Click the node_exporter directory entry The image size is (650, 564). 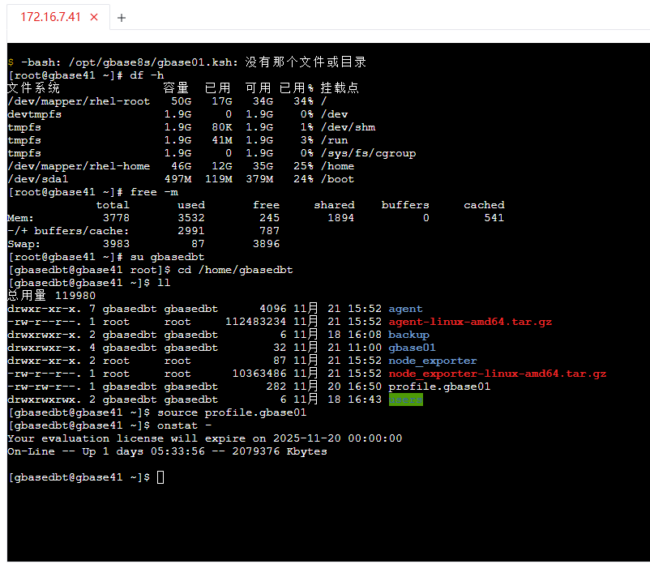coord(432,361)
